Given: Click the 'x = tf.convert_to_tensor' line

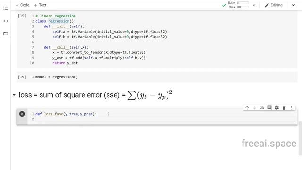Looking at the screenshot, I should (x=99, y=52).
